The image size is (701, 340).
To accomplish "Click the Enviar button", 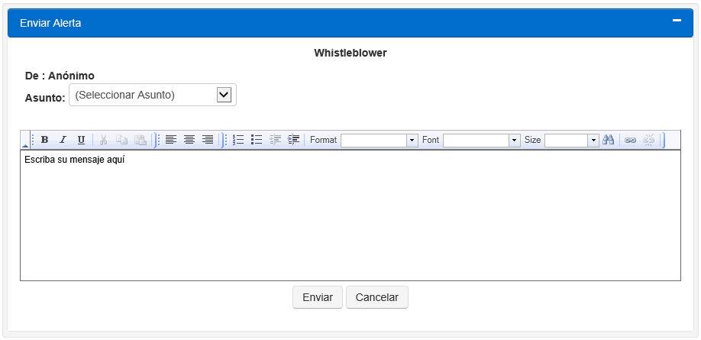I will pyautogui.click(x=318, y=297).
